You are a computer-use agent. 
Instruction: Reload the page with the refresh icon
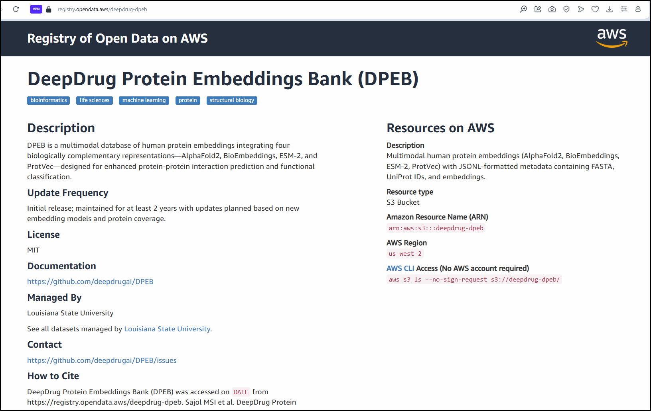(16, 9)
